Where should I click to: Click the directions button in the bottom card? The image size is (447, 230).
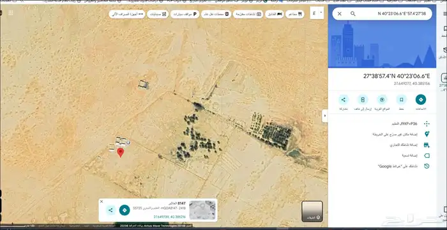click(x=125, y=210)
